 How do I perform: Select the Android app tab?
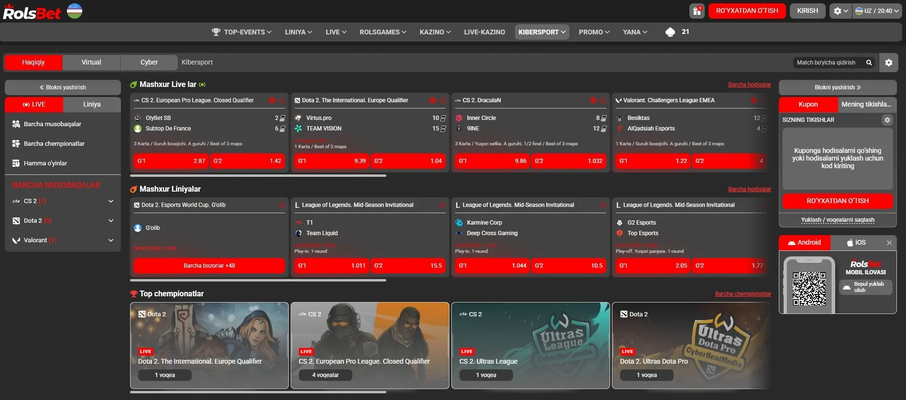pos(805,243)
